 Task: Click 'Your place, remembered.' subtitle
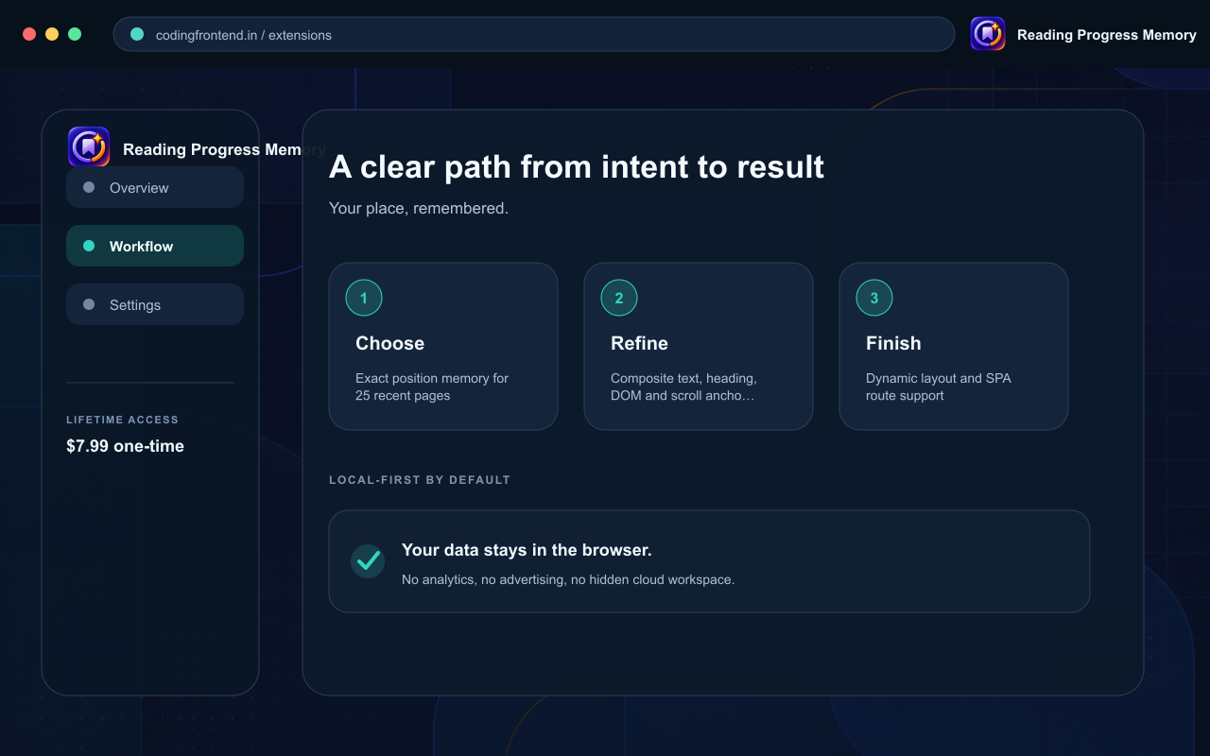[x=419, y=208]
